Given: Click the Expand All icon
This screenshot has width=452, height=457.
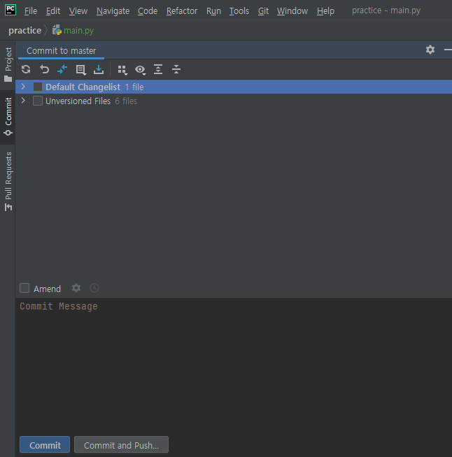Looking at the screenshot, I should pos(158,69).
